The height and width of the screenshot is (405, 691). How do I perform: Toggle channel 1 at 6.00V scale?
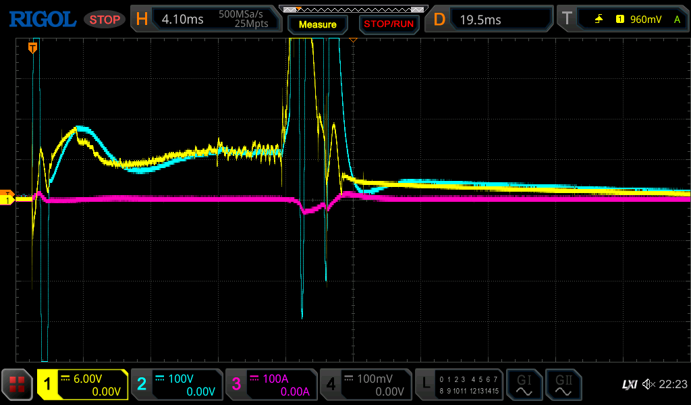82,385
